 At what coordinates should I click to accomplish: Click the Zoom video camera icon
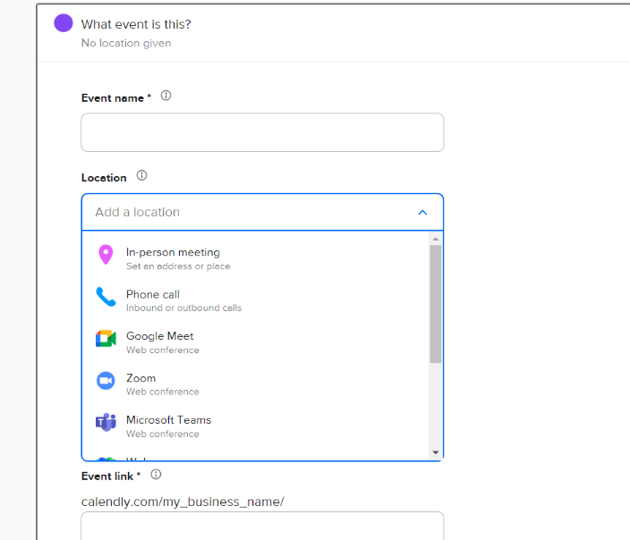(106, 381)
